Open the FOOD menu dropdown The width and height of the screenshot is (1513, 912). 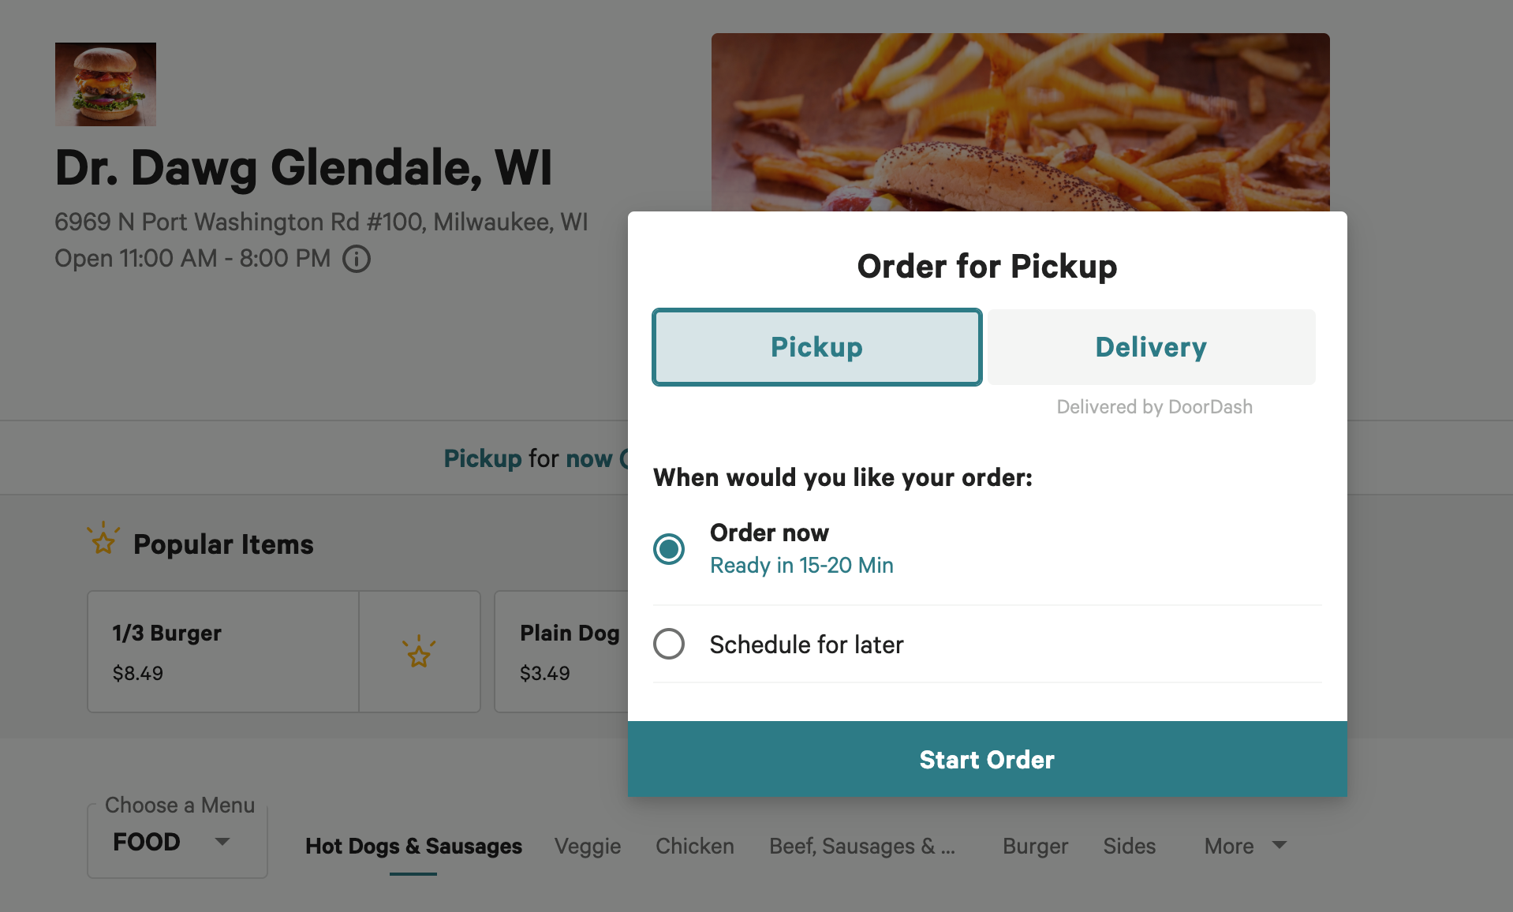coord(177,842)
